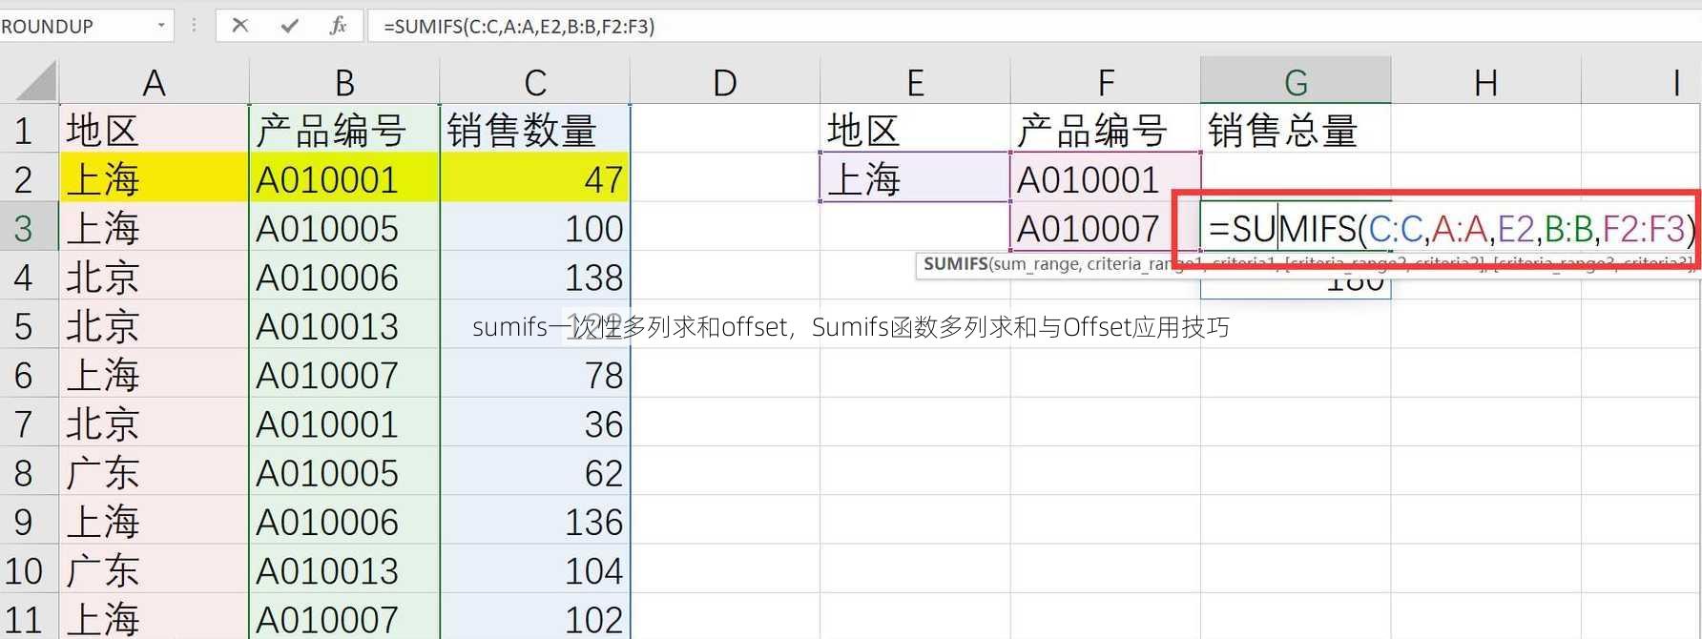This screenshot has height=639, width=1702.
Task: Click cell G1 '销售总量'
Action: point(1296,130)
